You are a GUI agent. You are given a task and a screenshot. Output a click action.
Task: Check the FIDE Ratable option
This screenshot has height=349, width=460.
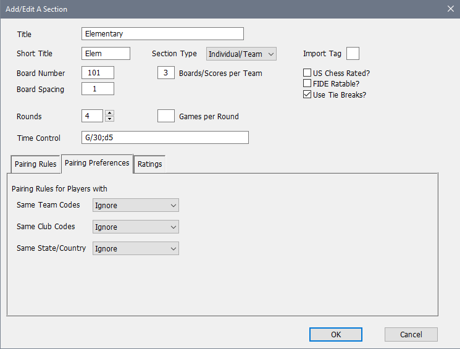(307, 83)
